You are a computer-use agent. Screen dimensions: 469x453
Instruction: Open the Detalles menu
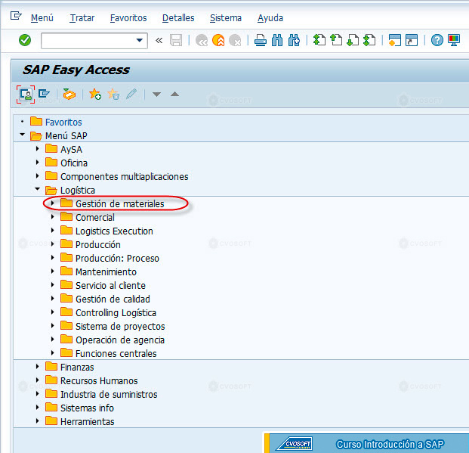pyautogui.click(x=178, y=18)
